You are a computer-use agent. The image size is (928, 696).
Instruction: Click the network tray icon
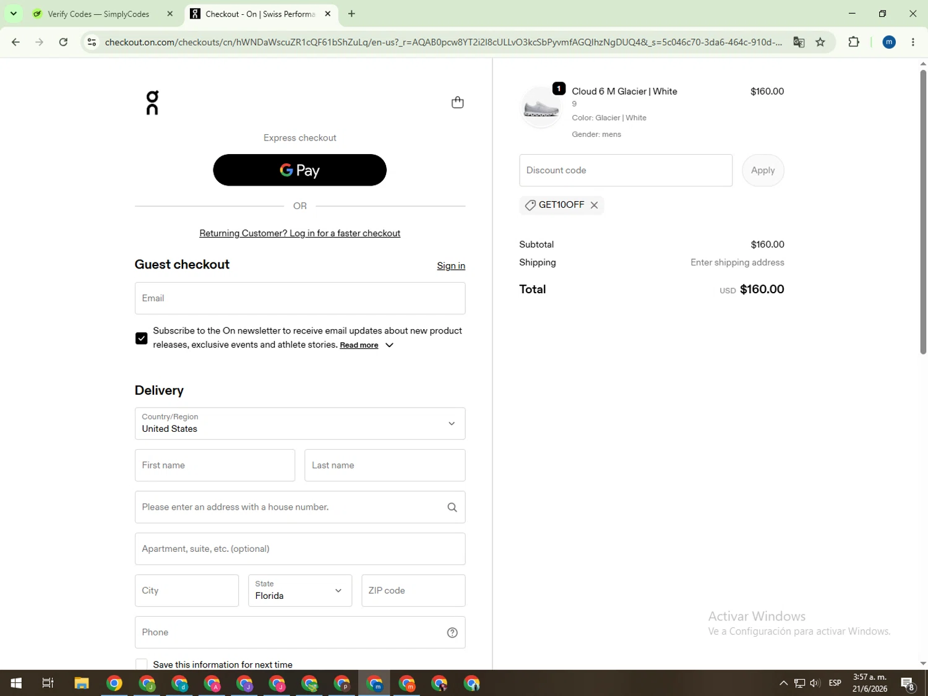799,683
